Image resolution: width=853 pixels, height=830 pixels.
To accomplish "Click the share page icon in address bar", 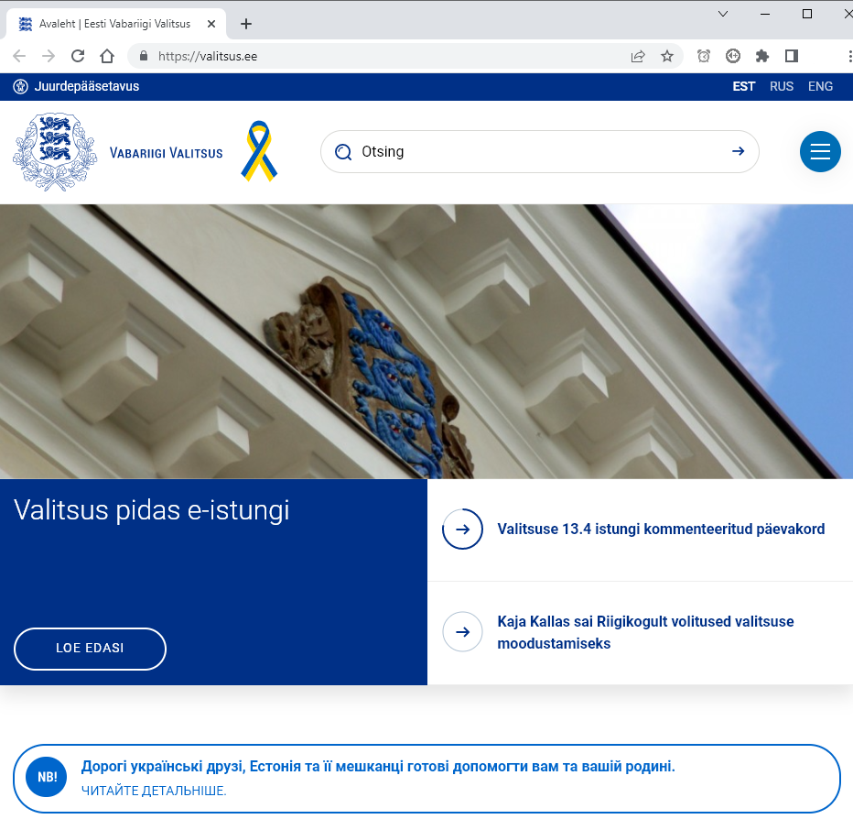I will click(638, 56).
